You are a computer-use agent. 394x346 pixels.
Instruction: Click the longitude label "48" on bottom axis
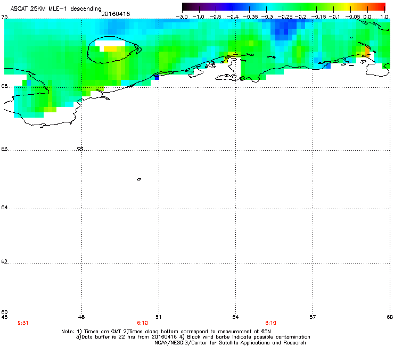click(81, 317)
